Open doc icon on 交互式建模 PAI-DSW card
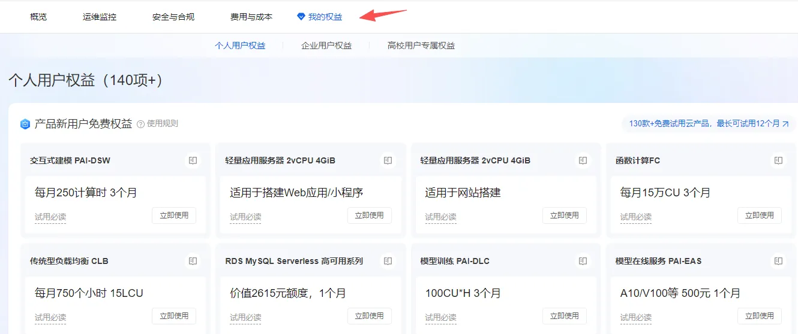The height and width of the screenshot is (334, 798). pyautogui.click(x=193, y=160)
